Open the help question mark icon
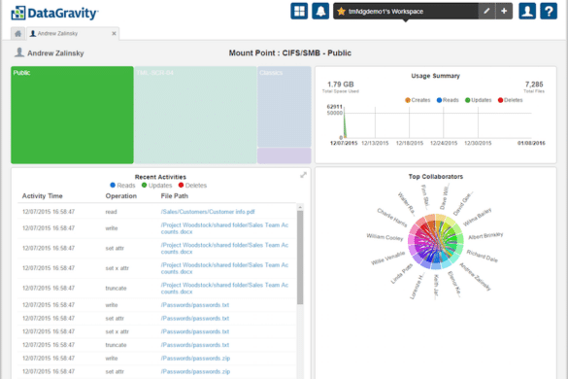This screenshot has height=379, width=568. click(x=549, y=12)
